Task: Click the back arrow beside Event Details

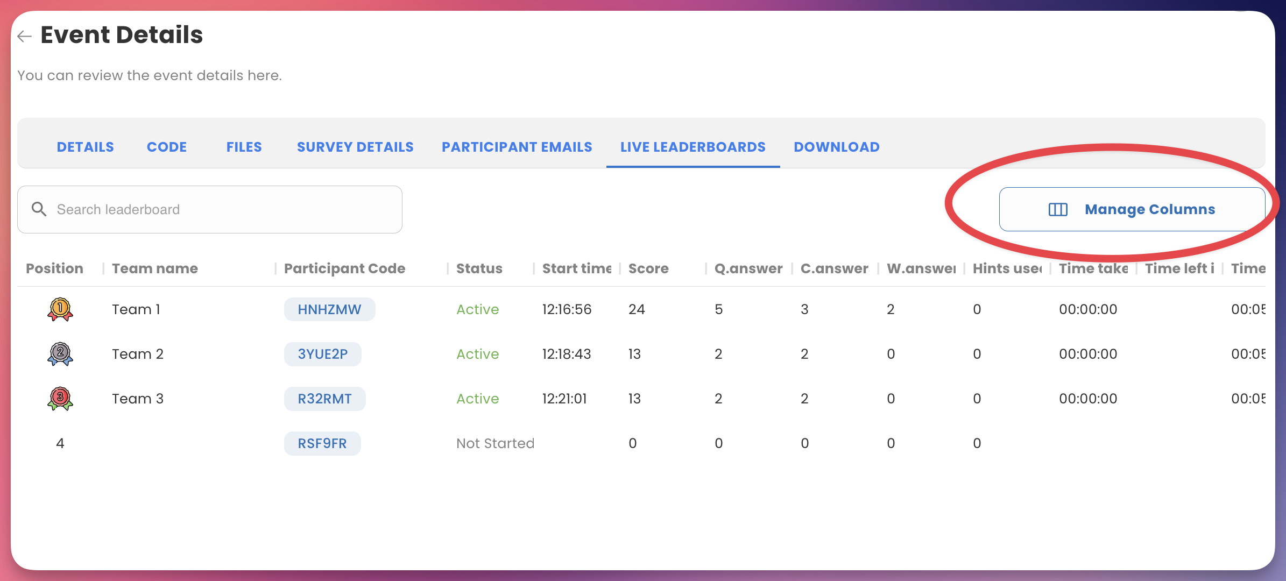Action: [x=24, y=36]
